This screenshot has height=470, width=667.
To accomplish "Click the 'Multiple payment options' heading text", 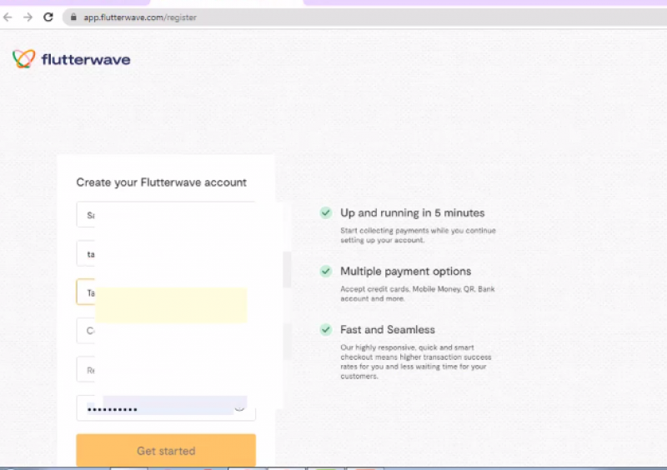I will click(405, 272).
